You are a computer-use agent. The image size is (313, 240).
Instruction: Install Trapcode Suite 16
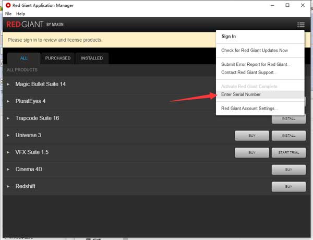(288, 118)
